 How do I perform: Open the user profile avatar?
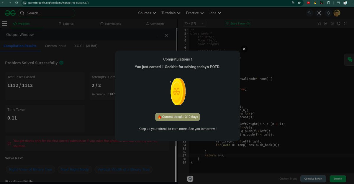pyautogui.click(x=337, y=13)
